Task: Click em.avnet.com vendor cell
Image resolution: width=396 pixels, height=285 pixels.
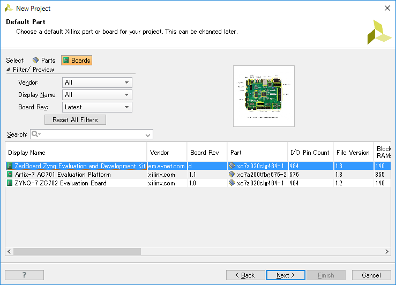Action: pyautogui.click(x=167, y=166)
